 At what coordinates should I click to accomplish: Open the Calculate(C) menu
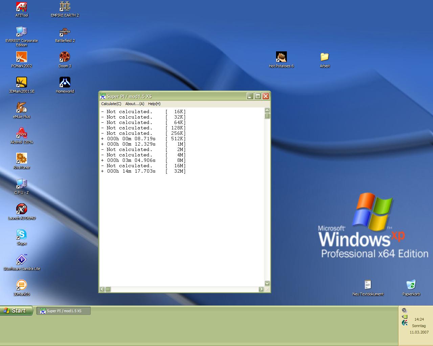pos(111,104)
